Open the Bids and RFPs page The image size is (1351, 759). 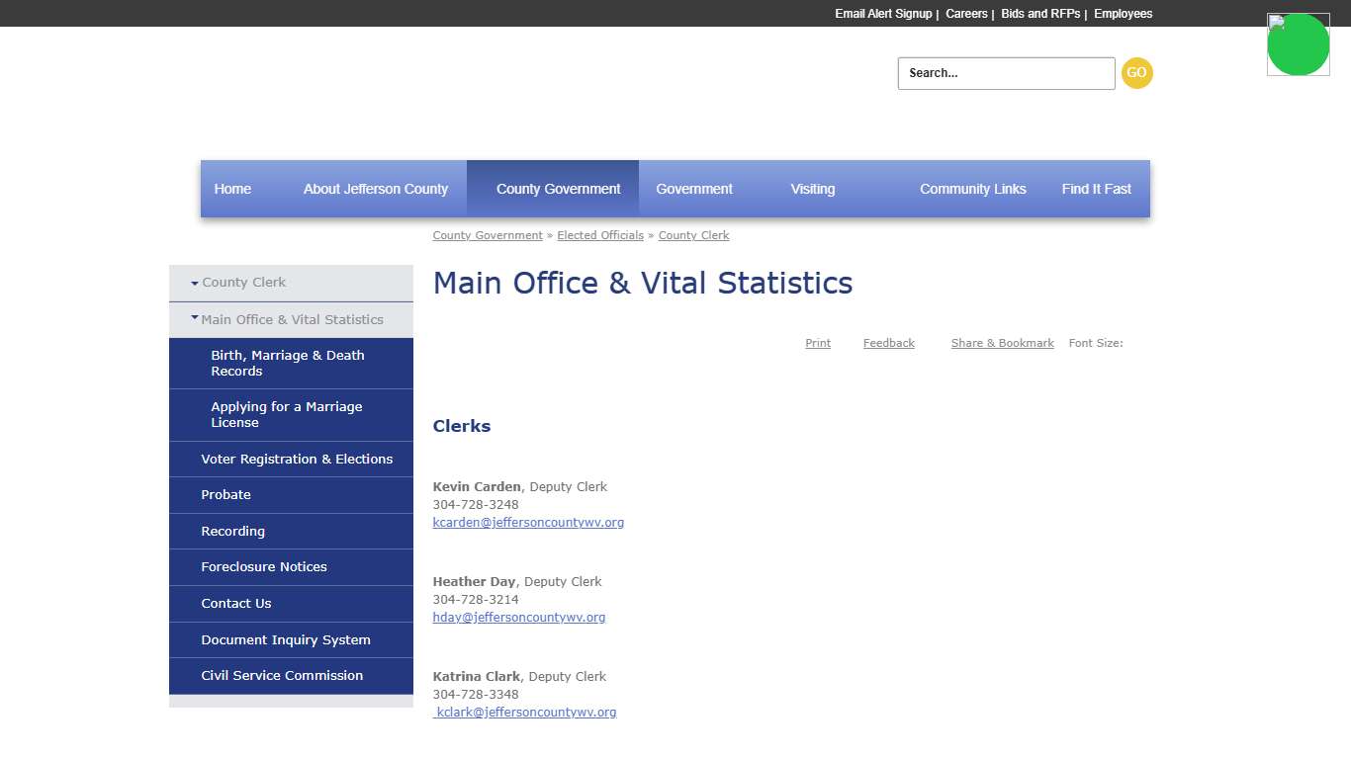(1039, 13)
